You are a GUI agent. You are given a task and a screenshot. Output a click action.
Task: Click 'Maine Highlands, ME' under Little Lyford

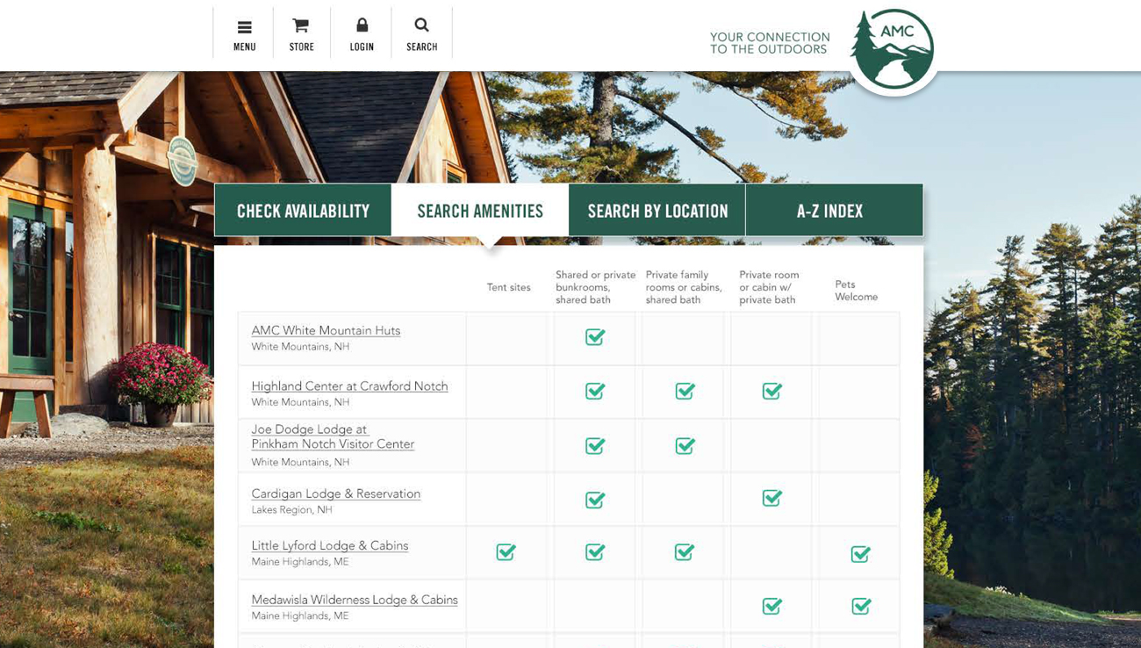300,561
